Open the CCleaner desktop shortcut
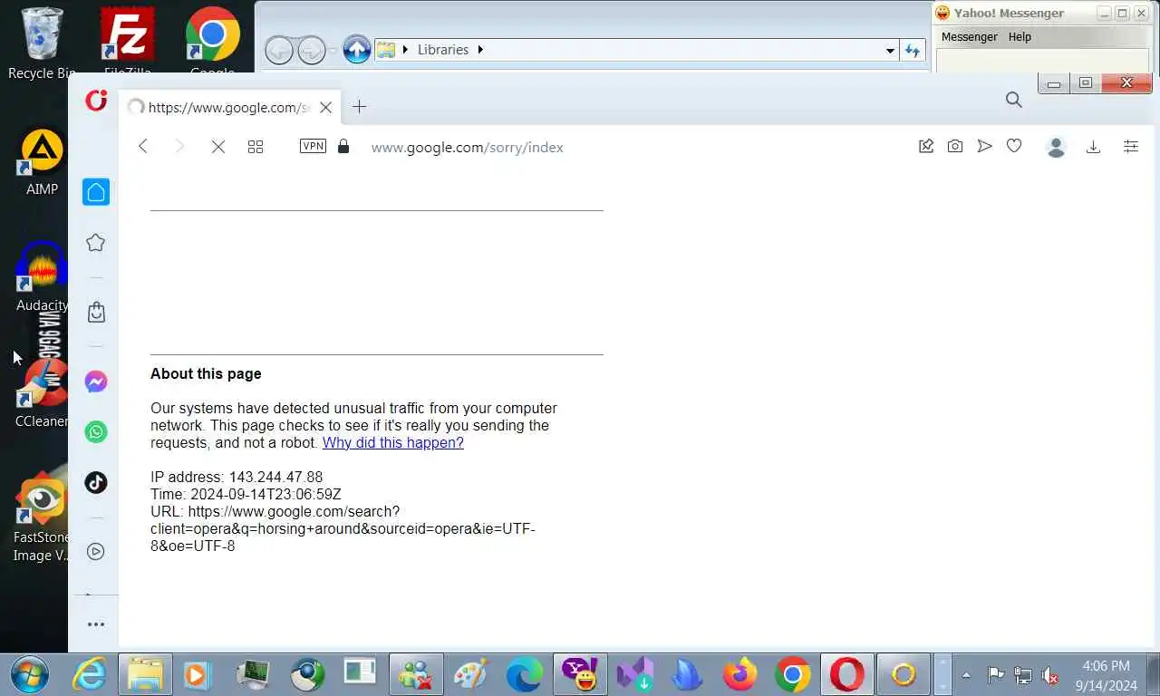Screen dimensions: 1160x696 42,393
